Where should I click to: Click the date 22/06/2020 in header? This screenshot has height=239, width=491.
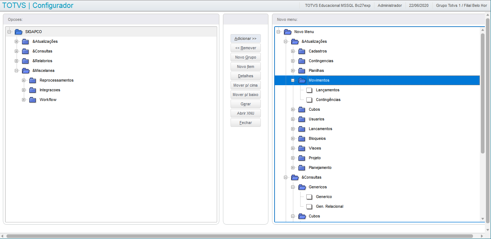418,5
